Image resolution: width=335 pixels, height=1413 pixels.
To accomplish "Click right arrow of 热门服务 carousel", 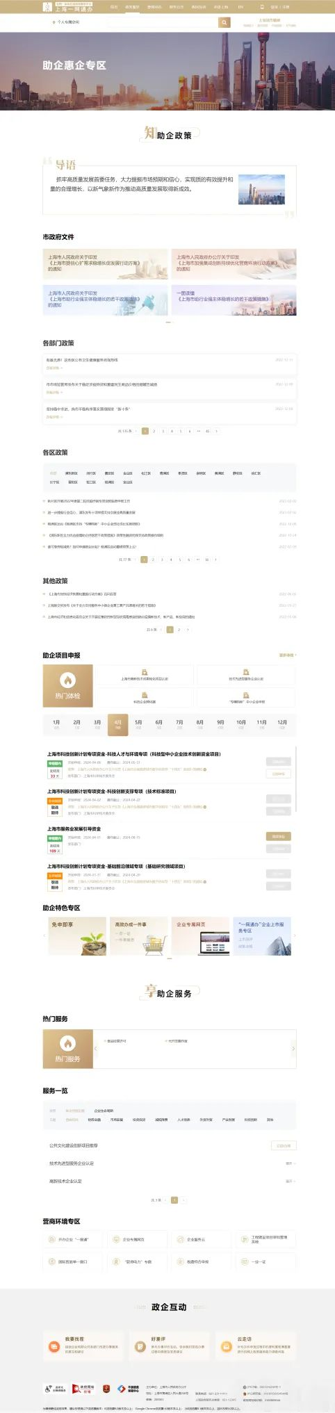I will tap(293, 1049).
